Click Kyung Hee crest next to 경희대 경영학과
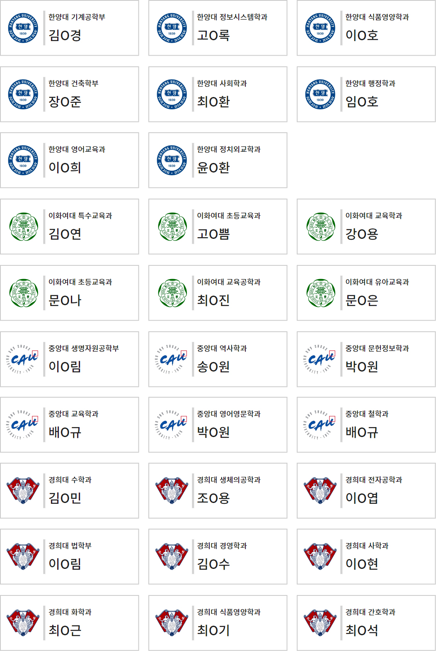This screenshot has height=651, width=436. (172, 557)
